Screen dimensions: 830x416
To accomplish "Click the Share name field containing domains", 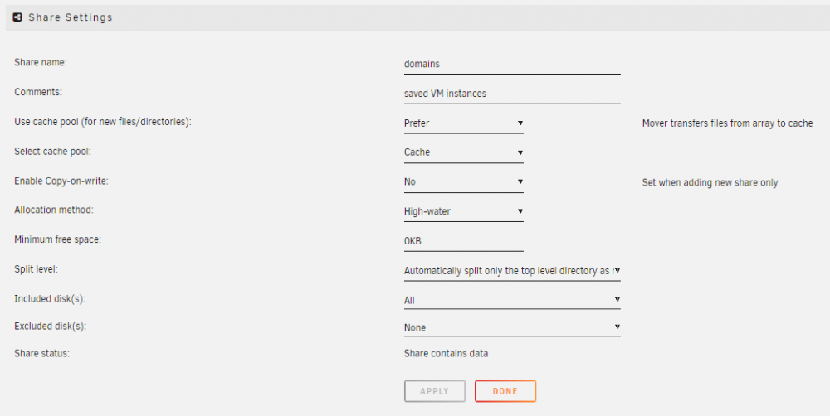I will (512, 64).
